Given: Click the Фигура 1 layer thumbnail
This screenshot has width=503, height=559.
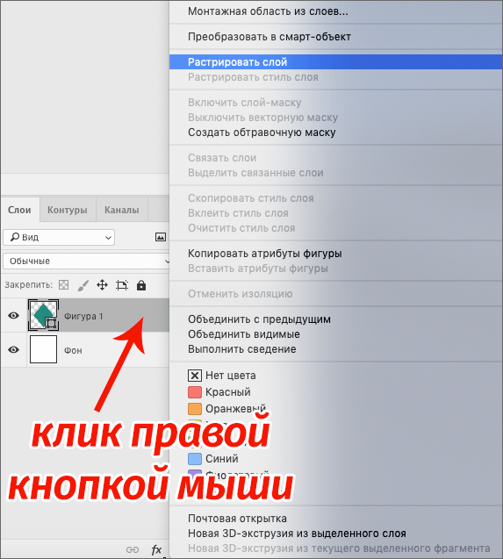Looking at the screenshot, I should coord(43,315).
